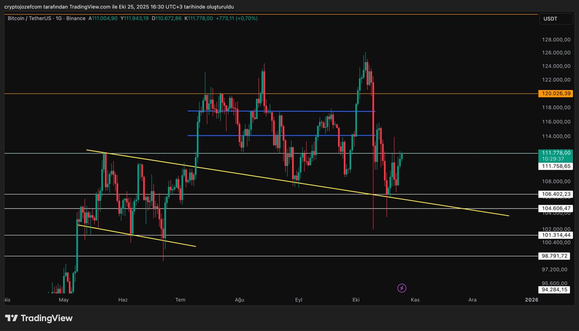The height and width of the screenshot is (331, 579).
Task: Click the 118.000,00 price axis tick
Action: (x=556, y=107)
